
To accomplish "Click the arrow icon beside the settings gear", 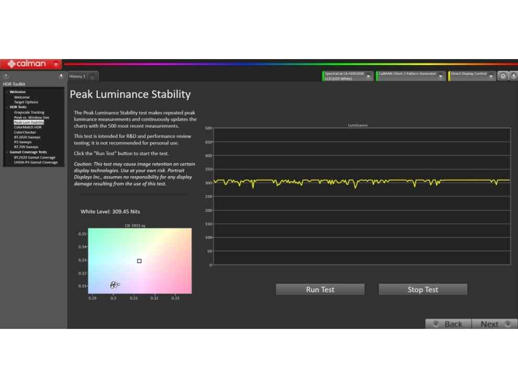I will pyautogui.click(x=513, y=76).
